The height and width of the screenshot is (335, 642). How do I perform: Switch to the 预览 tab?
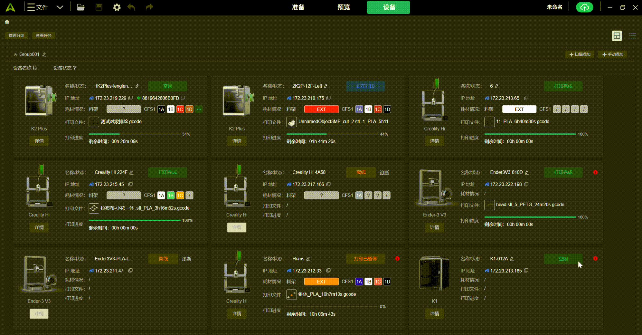click(x=344, y=7)
